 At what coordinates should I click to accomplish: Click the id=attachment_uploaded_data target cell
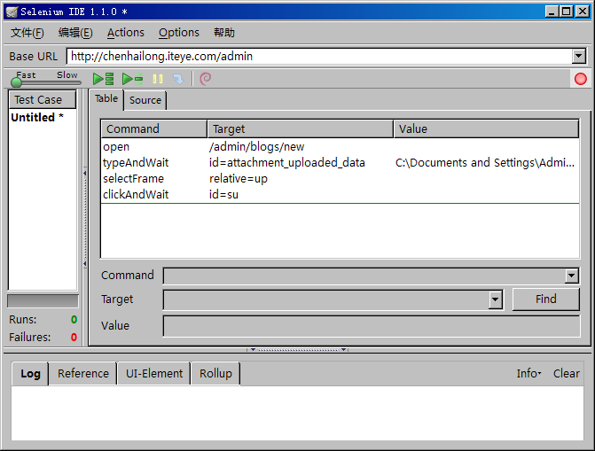pyautogui.click(x=287, y=163)
